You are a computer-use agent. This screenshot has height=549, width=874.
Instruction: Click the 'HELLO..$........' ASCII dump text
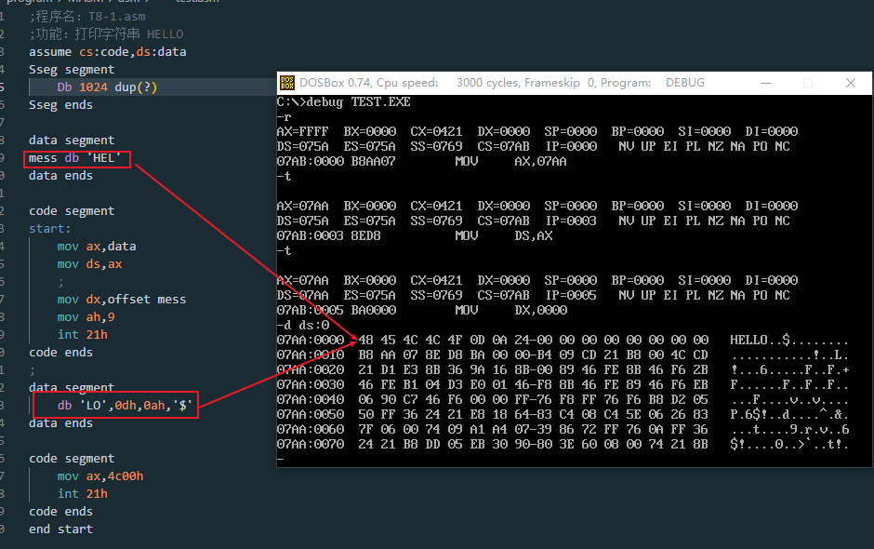[789, 340]
